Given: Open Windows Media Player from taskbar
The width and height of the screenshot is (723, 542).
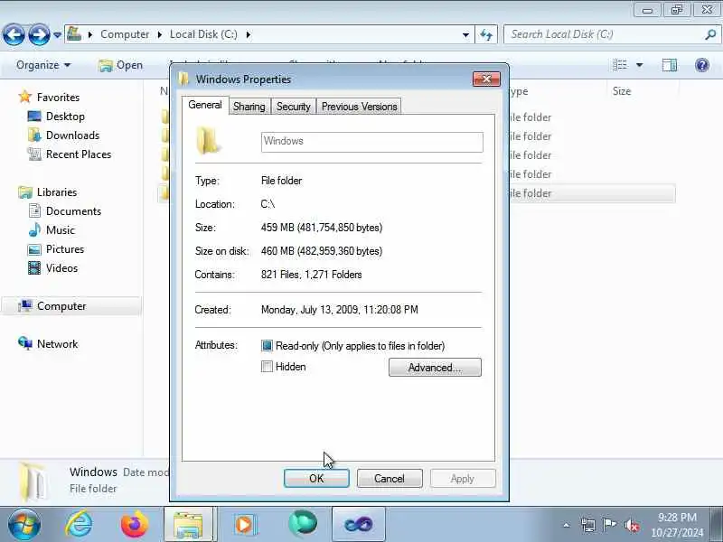Looking at the screenshot, I should click(x=245, y=524).
